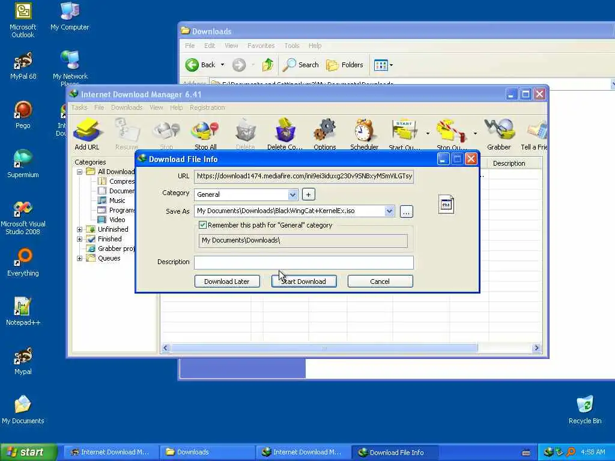Click the Start Download button
This screenshot has height=461, width=615.
click(304, 282)
